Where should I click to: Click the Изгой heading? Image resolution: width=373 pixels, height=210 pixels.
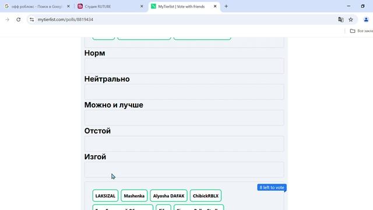point(95,157)
